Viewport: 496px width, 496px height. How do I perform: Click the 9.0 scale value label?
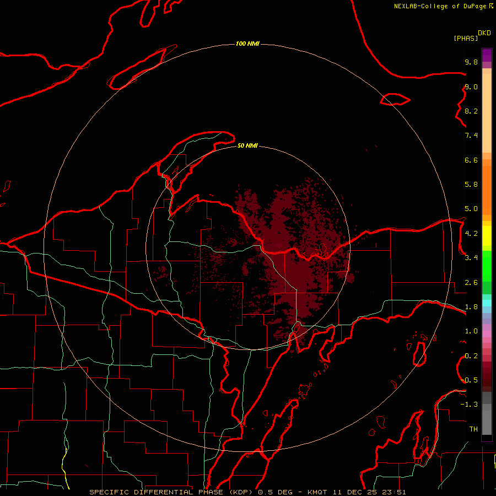[x=471, y=87]
